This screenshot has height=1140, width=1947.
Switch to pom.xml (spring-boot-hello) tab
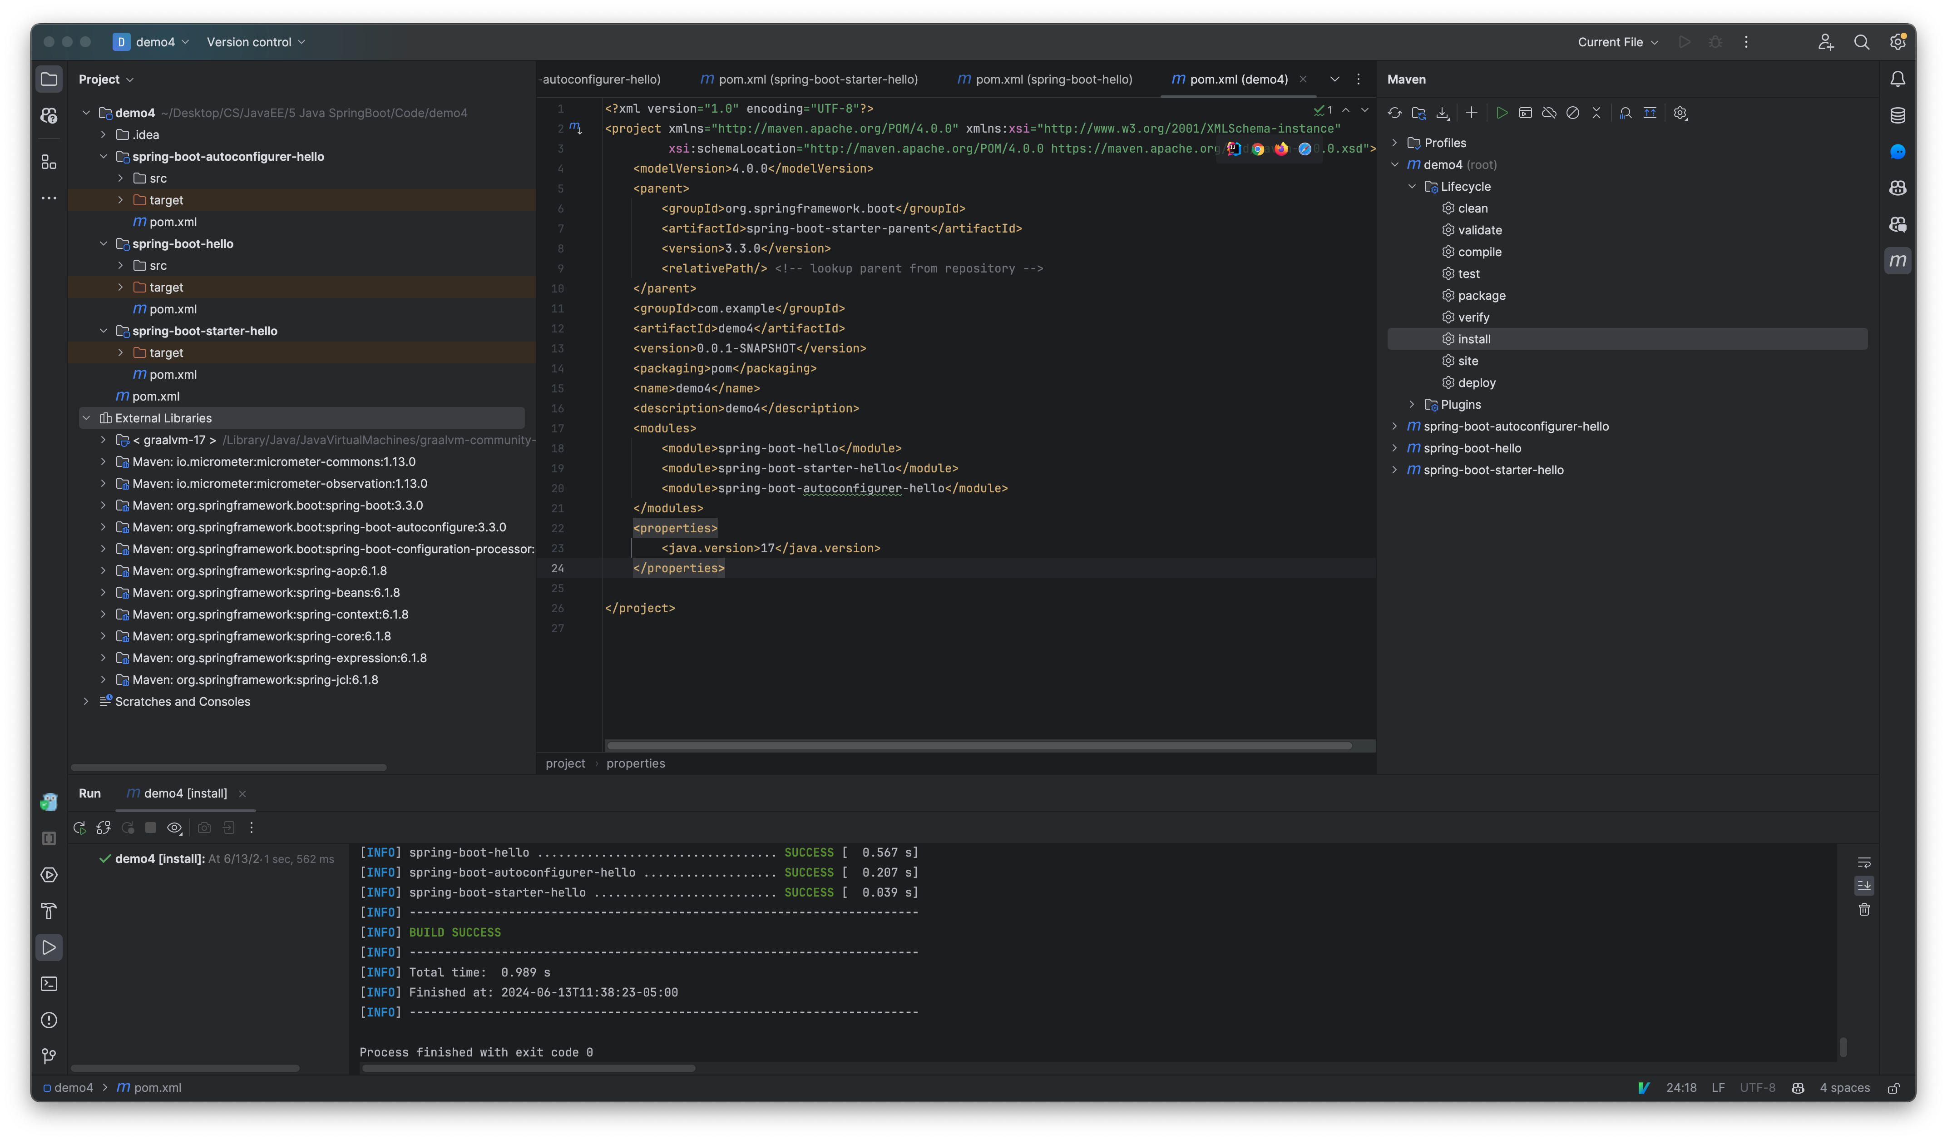pos(1045,79)
